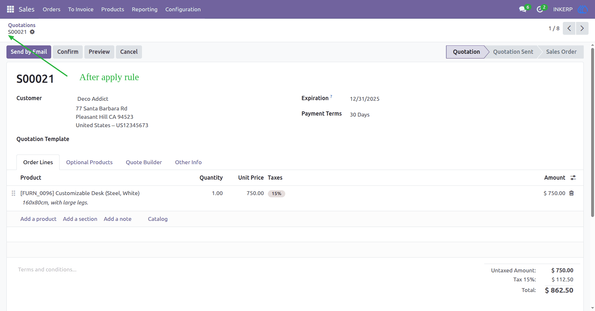
Task: Delete the Customizable Desk order line
Action: (571, 193)
